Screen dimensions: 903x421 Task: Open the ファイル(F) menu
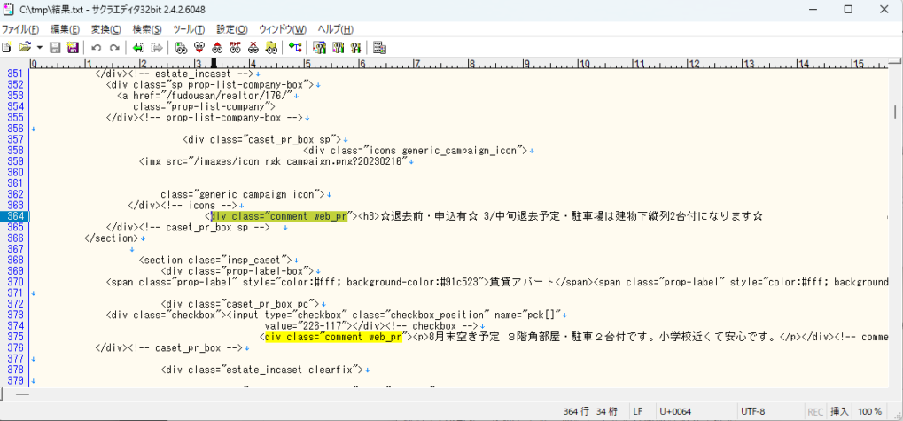20,29
